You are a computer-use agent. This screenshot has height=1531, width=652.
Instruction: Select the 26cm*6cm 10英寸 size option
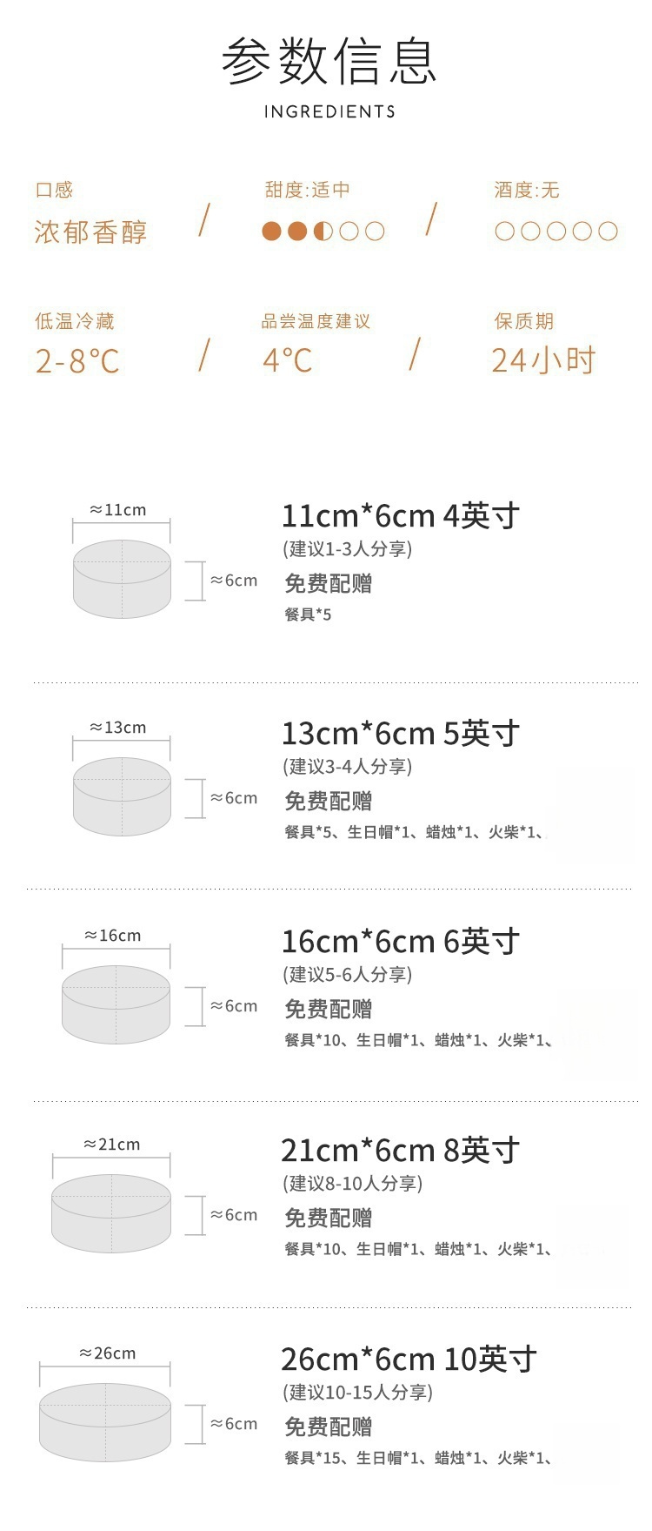[x=409, y=1359]
